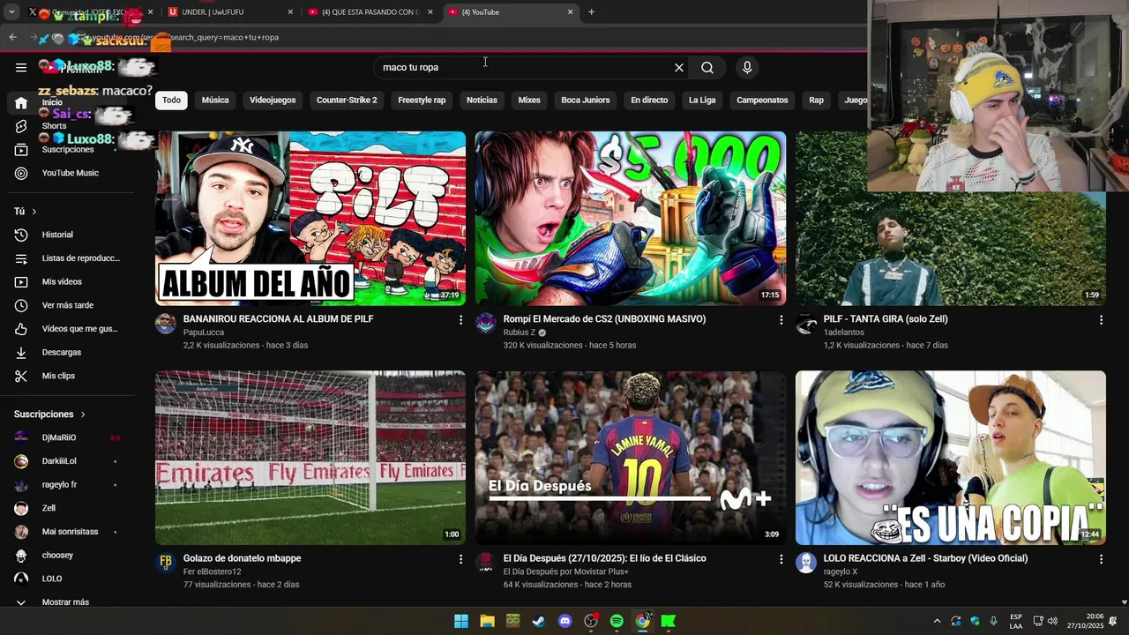Screen dimensions: 1129x635
Task: Go back with browser back arrow
Action: click(x=12, y=37)
